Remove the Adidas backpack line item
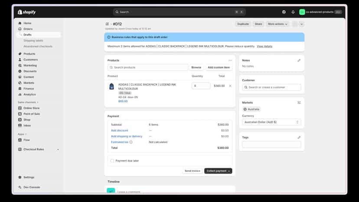359x202 pixels. coord(230,86)
